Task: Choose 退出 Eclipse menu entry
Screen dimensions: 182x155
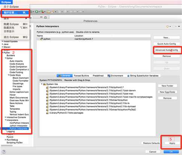Action: (15, 37)
